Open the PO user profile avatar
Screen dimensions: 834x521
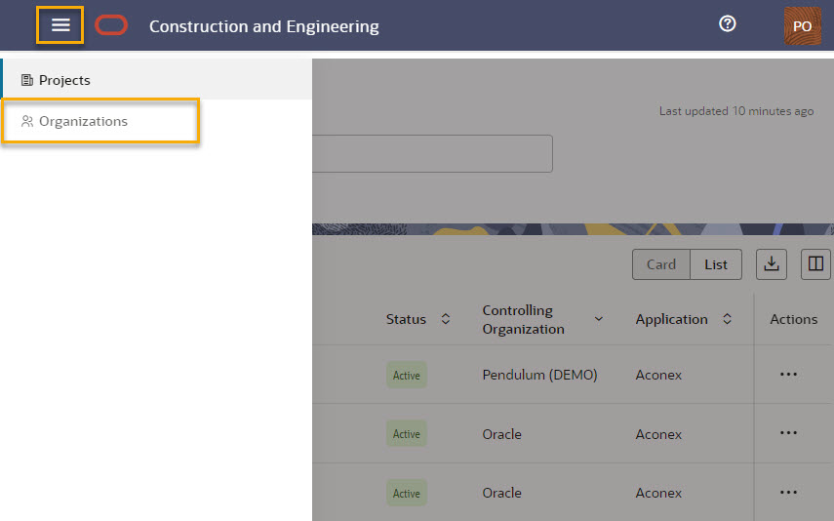802,26
